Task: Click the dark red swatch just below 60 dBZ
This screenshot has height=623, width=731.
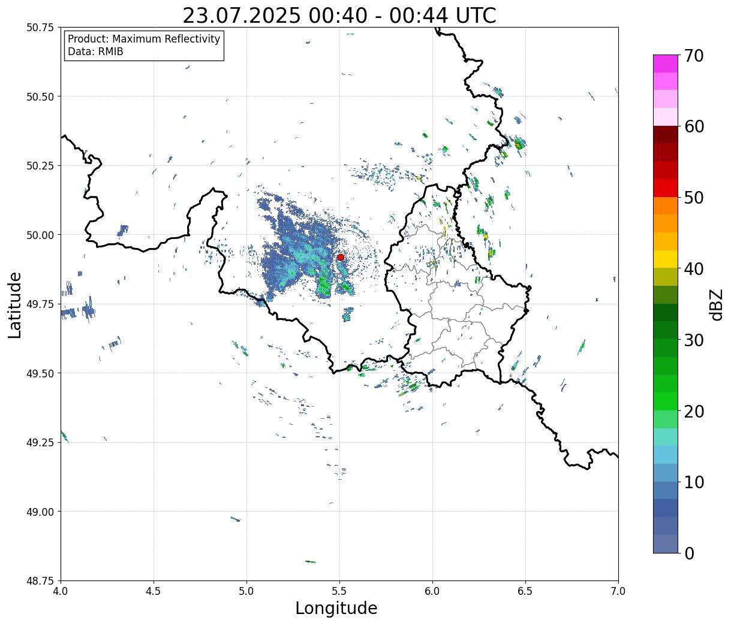Action: coord(666,135)
